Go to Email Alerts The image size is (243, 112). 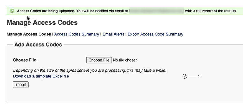[113, 34]
